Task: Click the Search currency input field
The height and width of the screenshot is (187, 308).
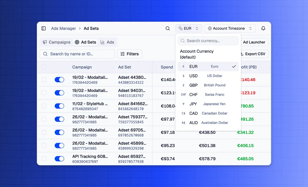Action: click(208, 40)
